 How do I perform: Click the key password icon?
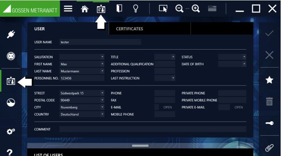[x=269, y=123]
